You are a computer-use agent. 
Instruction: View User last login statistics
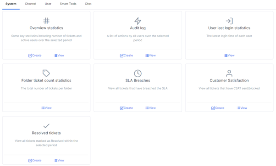[x=229, y=55]
